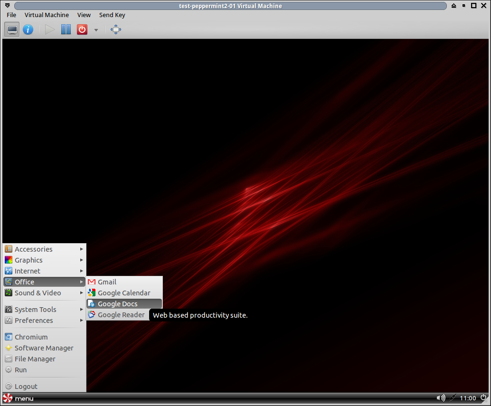
Task: Open the Preferences submenu
Action: (x=44, y=321)
